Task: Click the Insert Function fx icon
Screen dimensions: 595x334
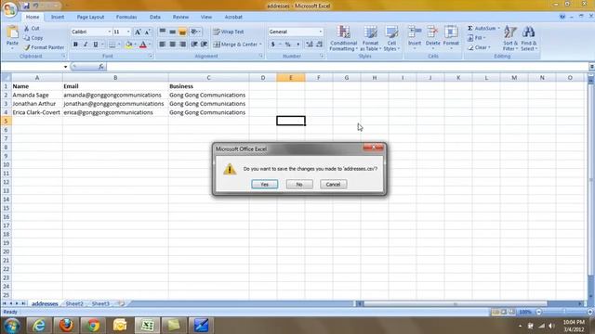Action: [101, 67]
